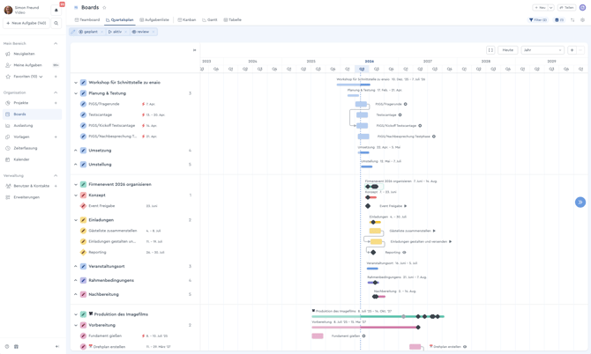The width and height of the screenshot is (591, 354).
Task: Collapse the Planung & Testung group
Action: pos(75,93)
